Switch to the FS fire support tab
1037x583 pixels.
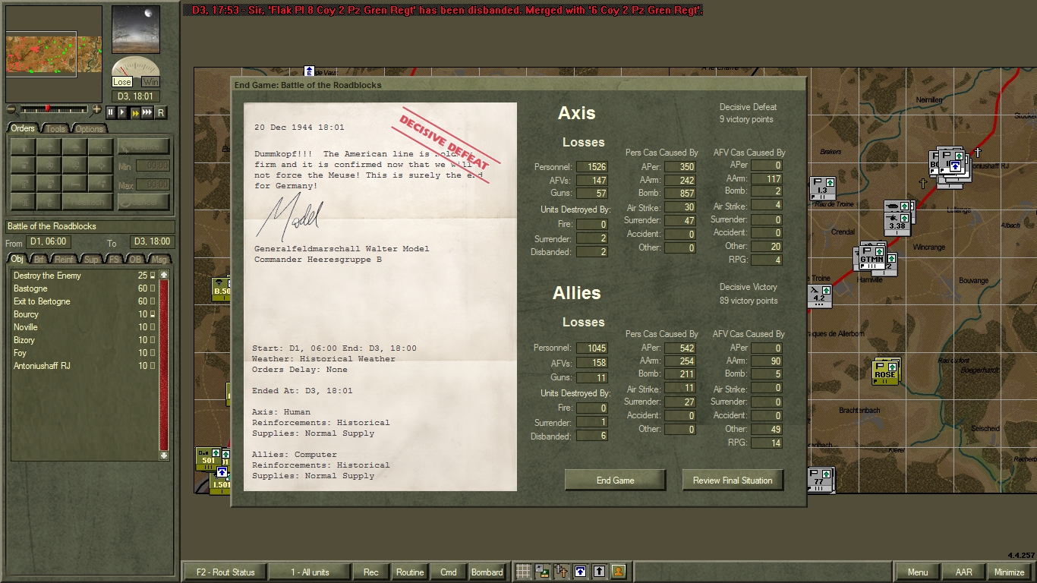(114, 260)
